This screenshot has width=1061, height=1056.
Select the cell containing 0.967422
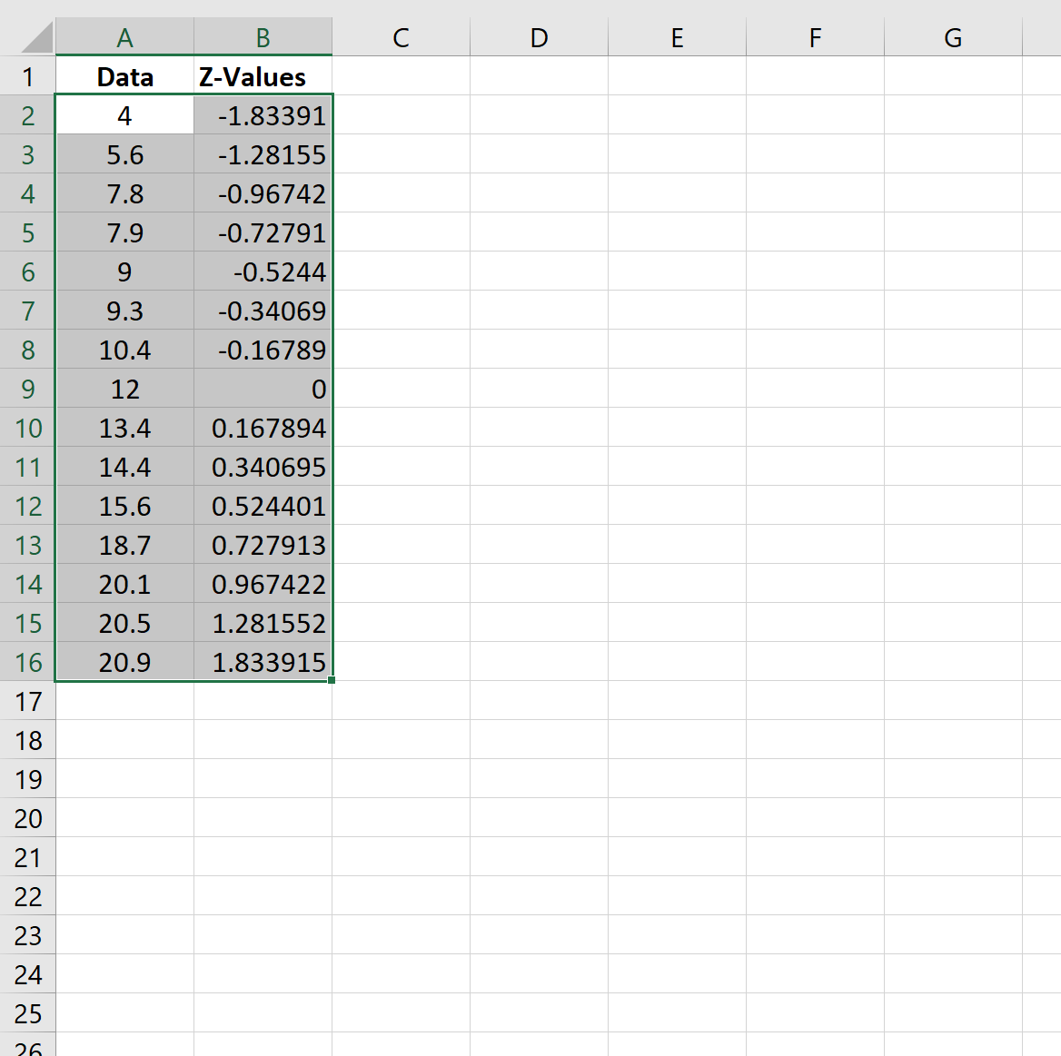pyautogui.click(x=262, y=584)
